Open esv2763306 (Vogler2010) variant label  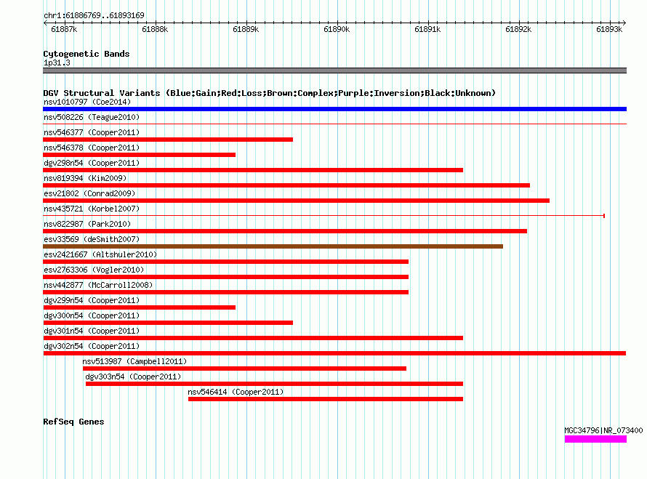tap(94, 270)
